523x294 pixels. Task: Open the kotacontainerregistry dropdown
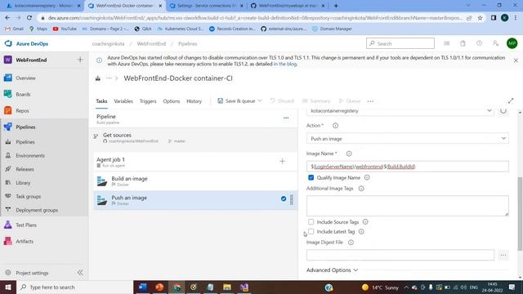pos(400,111)
